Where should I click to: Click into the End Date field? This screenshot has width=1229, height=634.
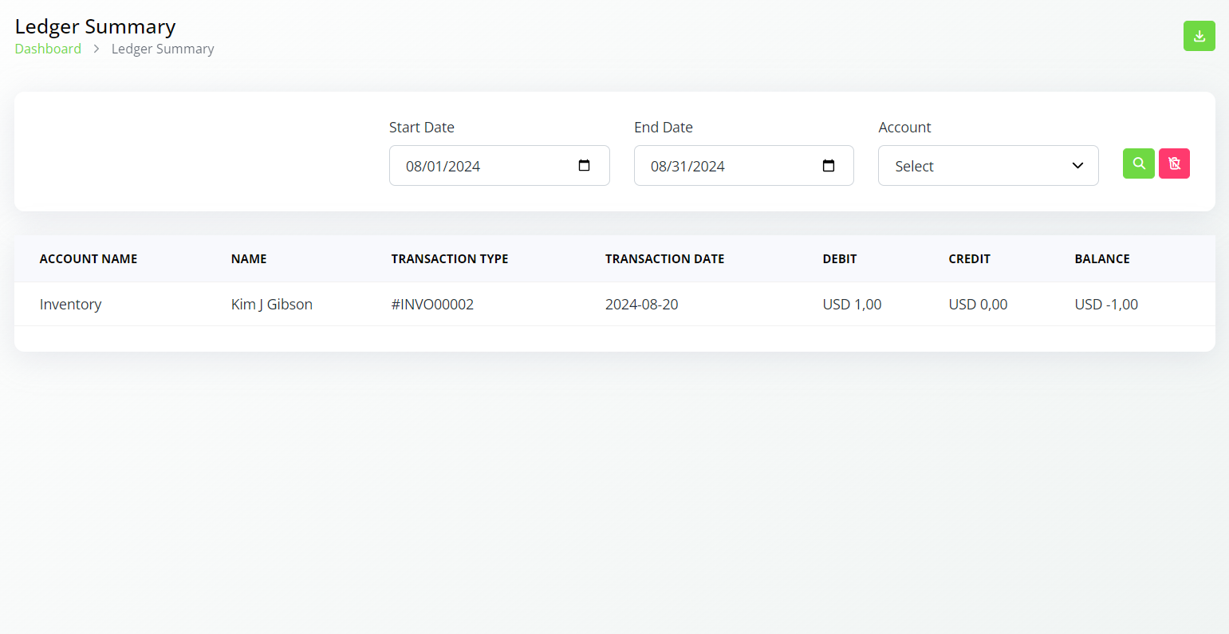pos(743,166)
